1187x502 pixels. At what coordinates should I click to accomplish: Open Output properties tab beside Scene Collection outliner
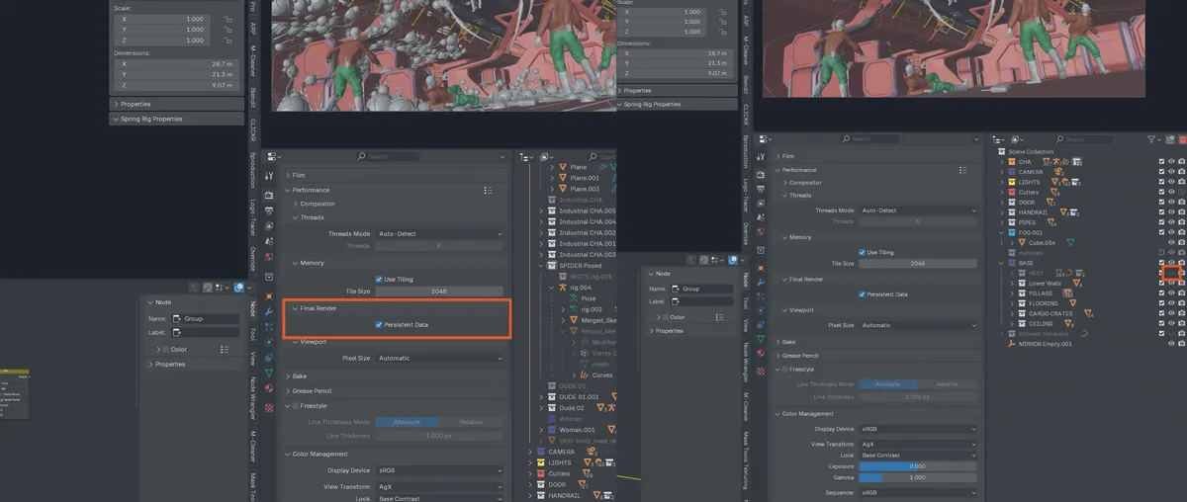[761, 189]
